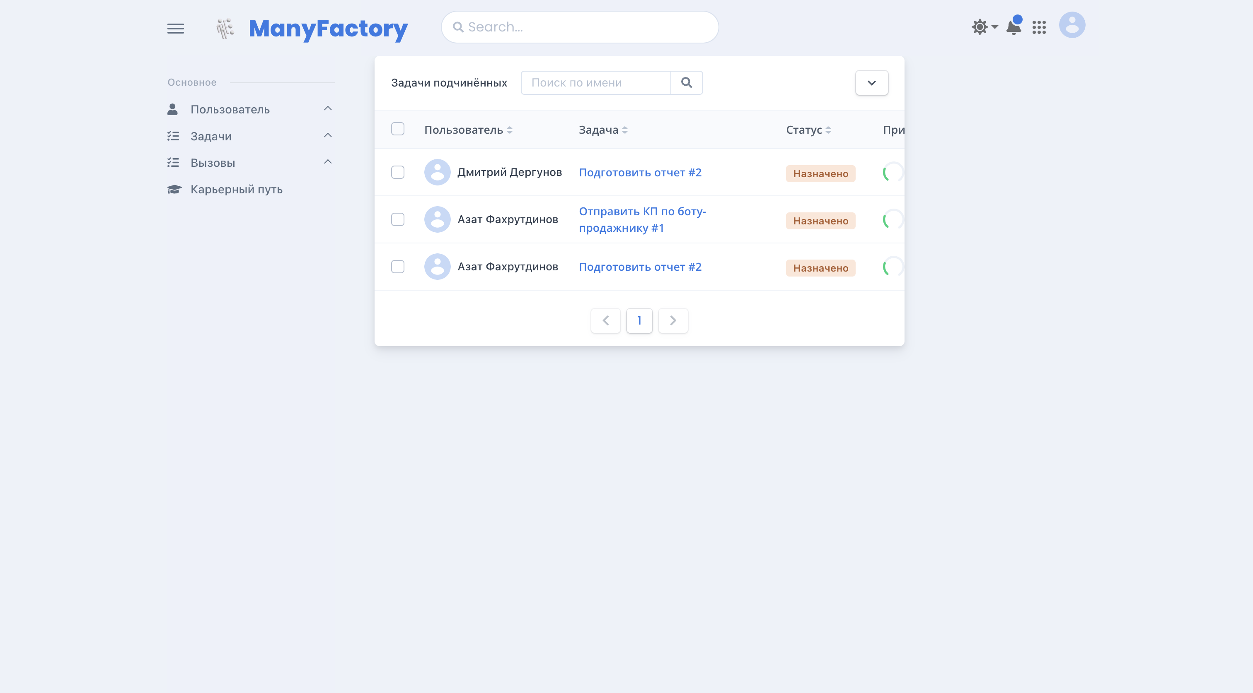Image resolution: width=1253 pixels, height=693 pixels.
Task: Expand the table options chevron
Action: tap(872, 83)
